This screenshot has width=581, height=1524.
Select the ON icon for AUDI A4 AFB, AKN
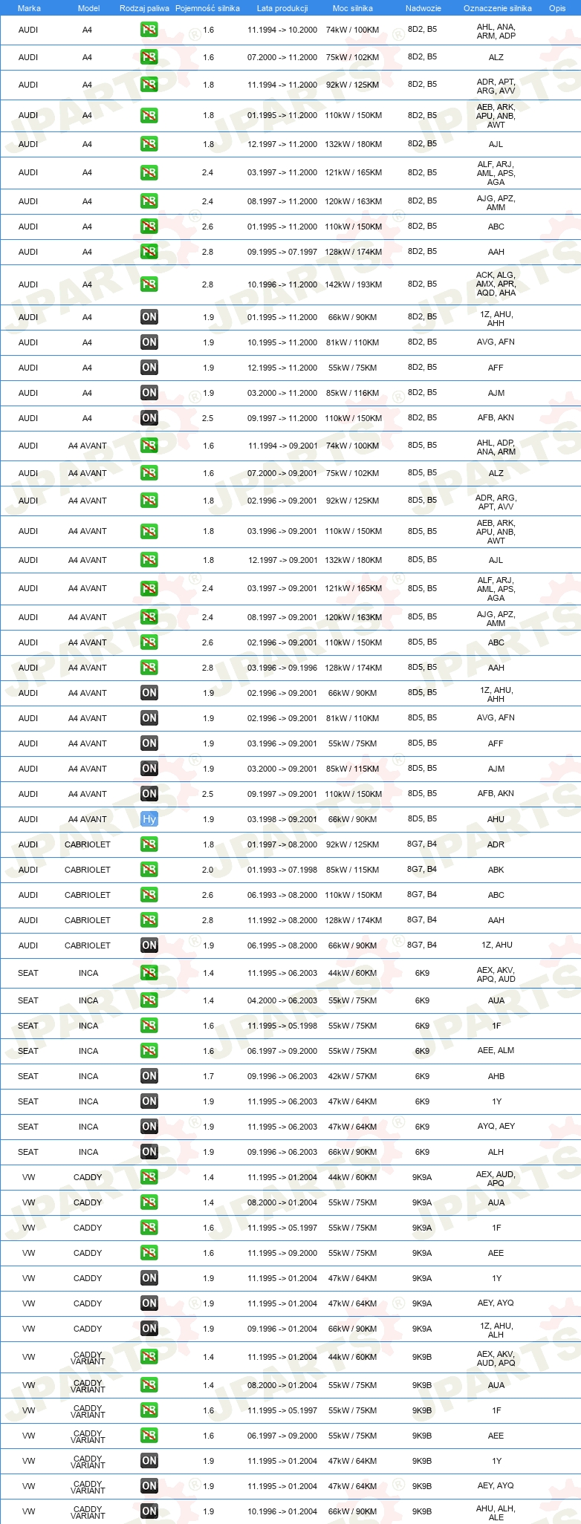click(149, 418)
